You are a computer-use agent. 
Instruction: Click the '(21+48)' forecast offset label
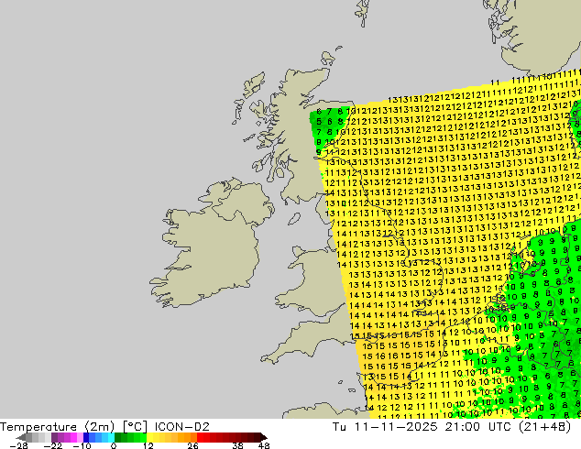click(x=544, y=427)
